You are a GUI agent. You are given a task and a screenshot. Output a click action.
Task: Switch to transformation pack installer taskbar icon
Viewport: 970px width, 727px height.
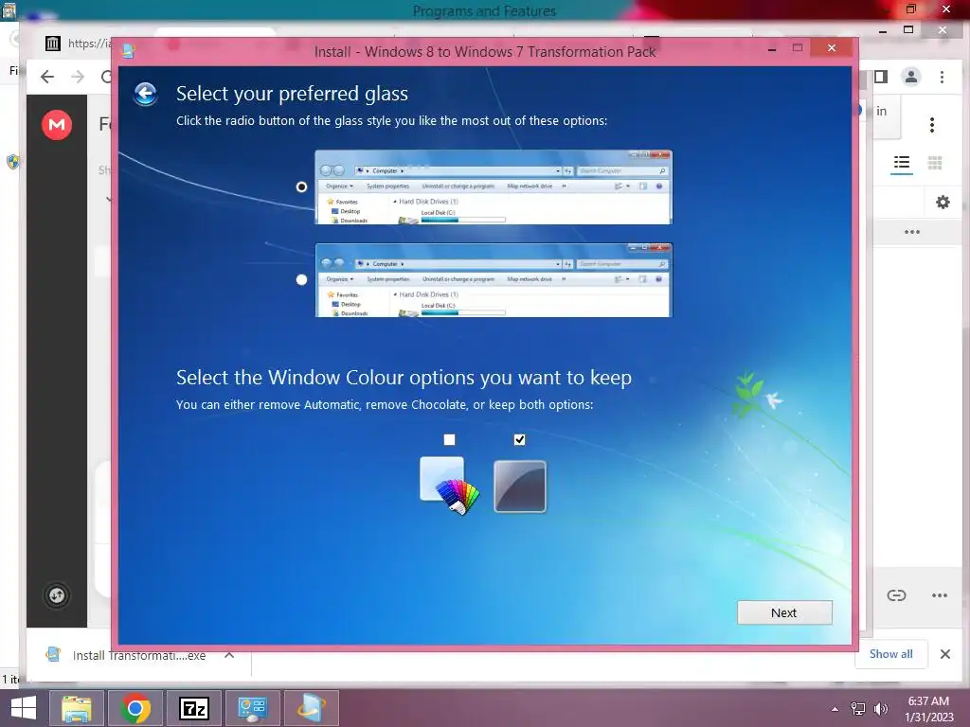pos(311,708)
